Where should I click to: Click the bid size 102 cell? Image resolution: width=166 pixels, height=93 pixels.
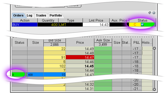pos(55,66)
